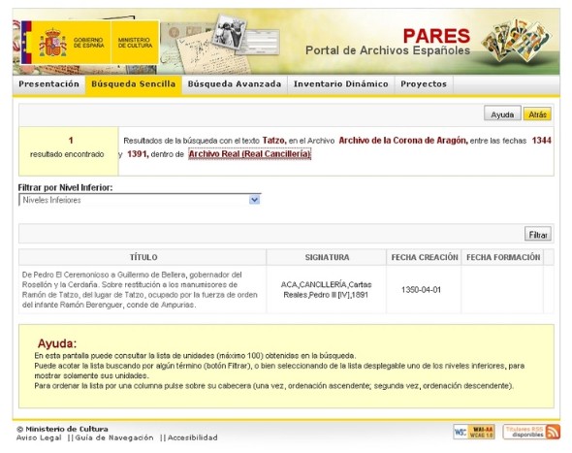Click the photograph thumbnail in the banner

pos(230,32)
